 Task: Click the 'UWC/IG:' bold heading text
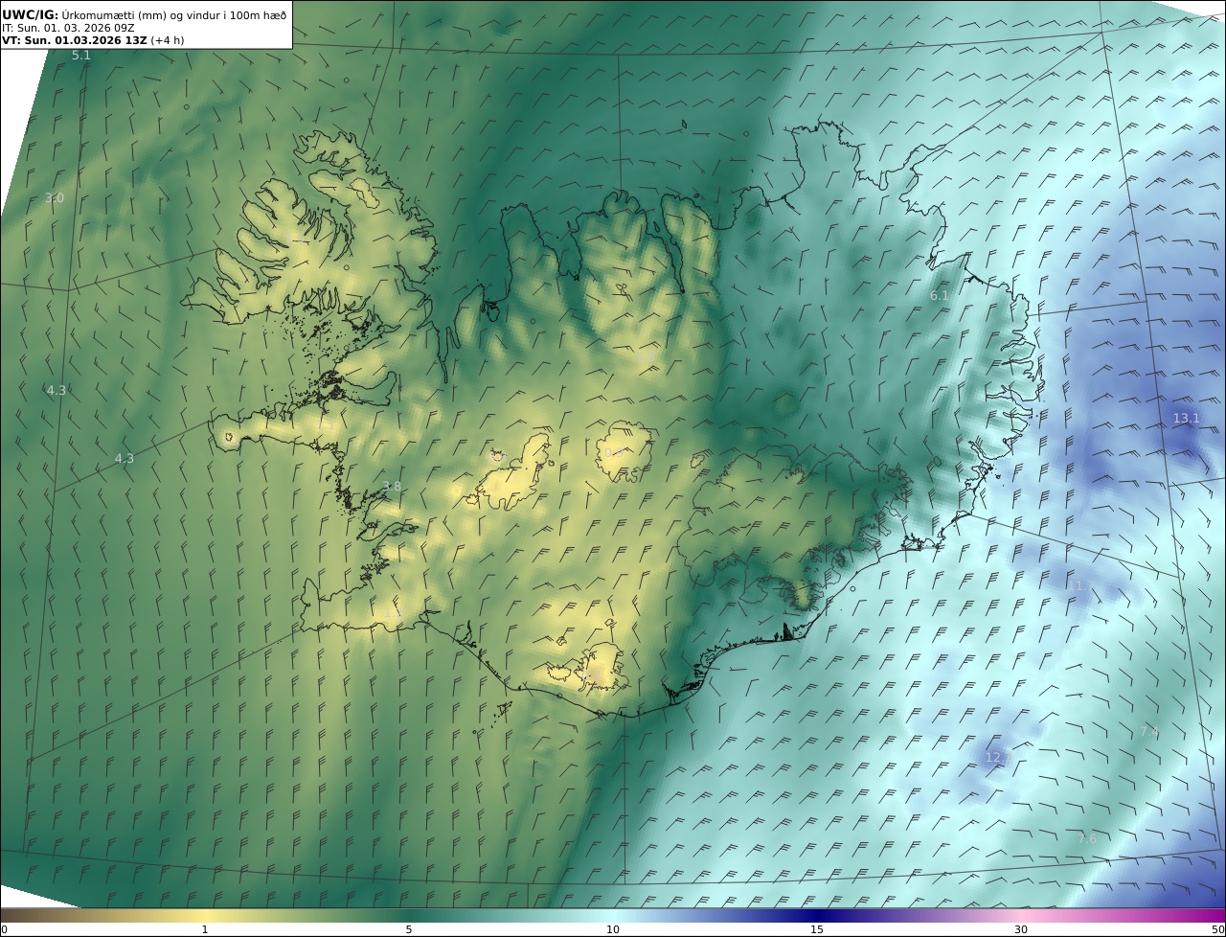coord(31,15)
